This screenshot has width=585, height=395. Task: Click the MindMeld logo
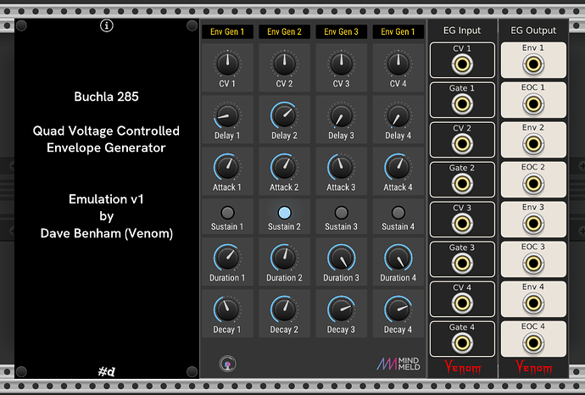(398, 364)
